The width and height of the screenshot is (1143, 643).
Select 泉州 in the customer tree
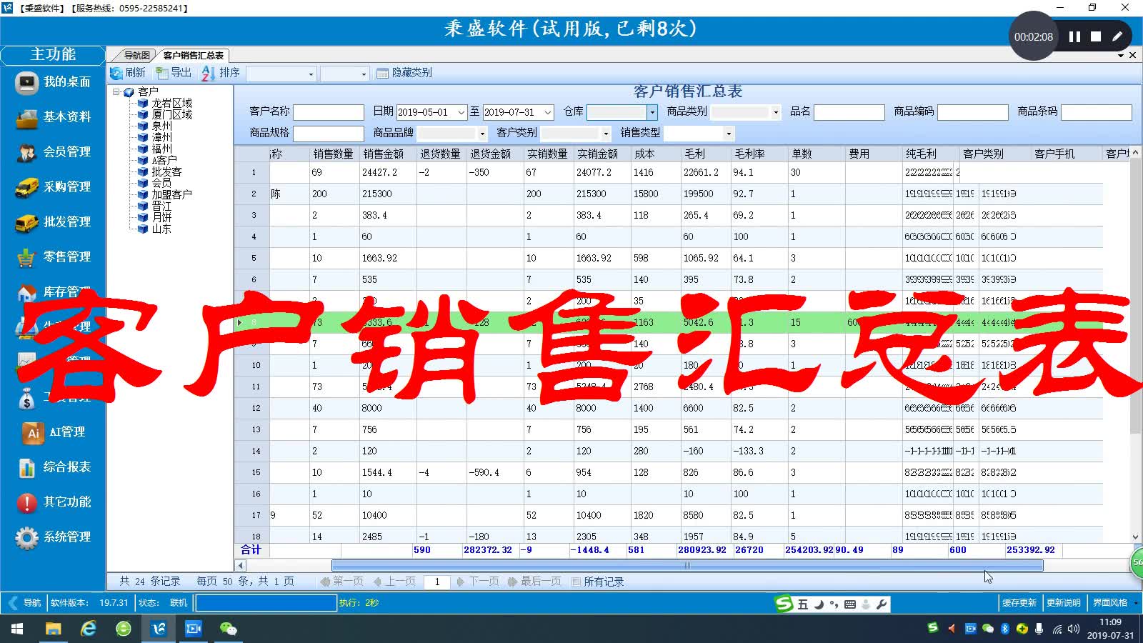pyautogui.click(x=161, y=126)
